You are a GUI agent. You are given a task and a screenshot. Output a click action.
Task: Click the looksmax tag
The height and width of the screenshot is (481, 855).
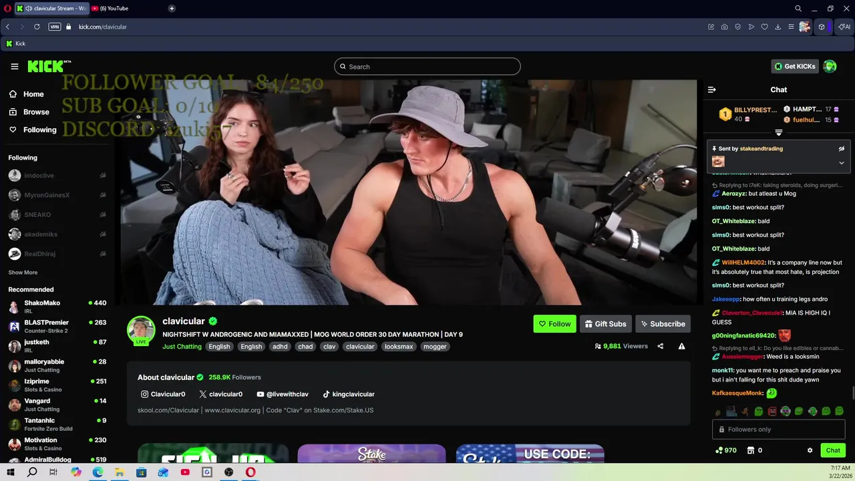pos(399,346)
